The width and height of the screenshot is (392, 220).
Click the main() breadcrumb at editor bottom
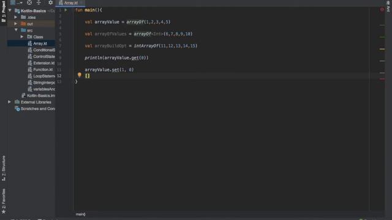80,214
